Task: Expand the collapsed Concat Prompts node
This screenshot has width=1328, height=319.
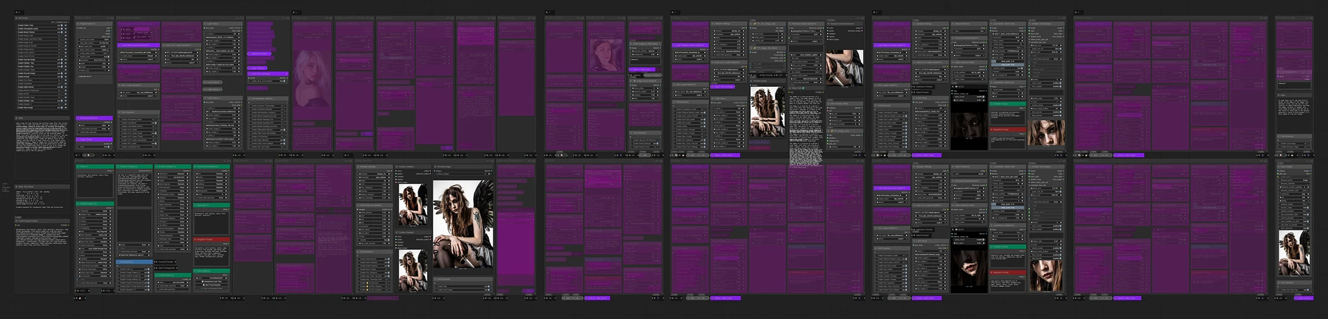Action: pos(165,262)
